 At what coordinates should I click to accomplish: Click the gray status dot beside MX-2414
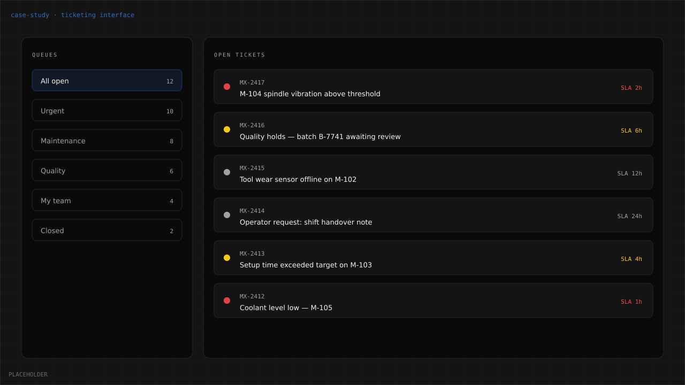(x=227, y=215)
